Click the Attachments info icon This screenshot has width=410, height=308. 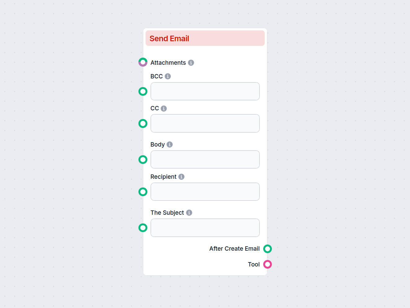pyautogui.click(x=191, y=63)
